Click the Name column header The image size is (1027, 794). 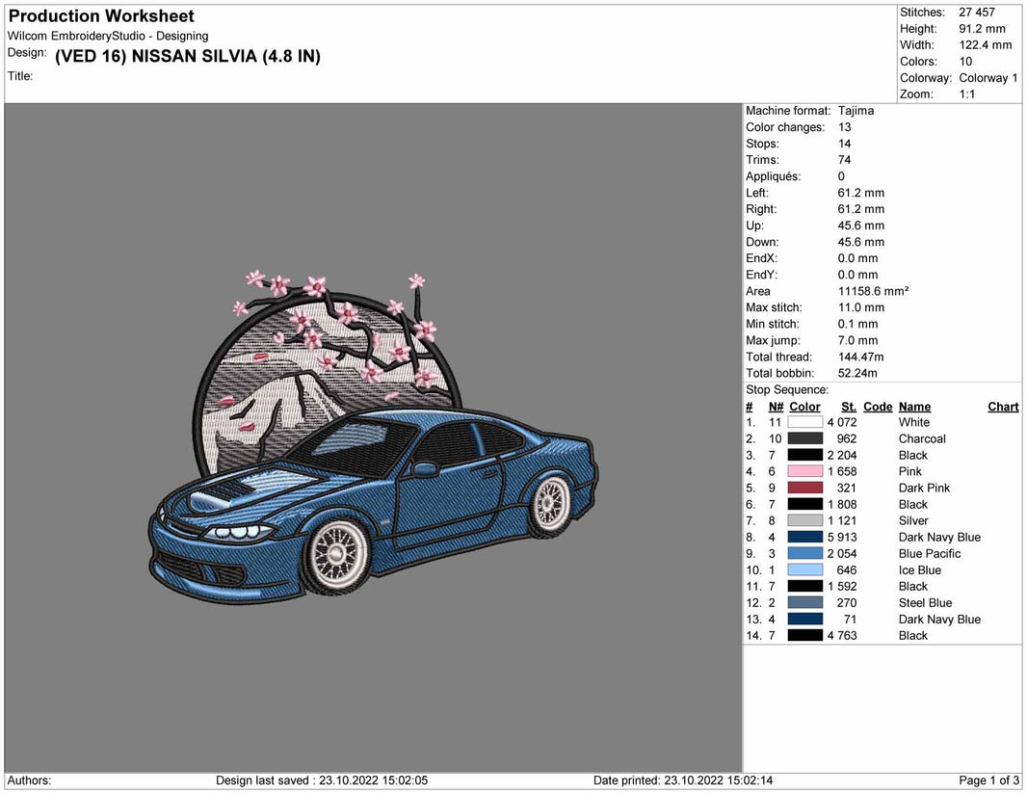tap(913, 406)
